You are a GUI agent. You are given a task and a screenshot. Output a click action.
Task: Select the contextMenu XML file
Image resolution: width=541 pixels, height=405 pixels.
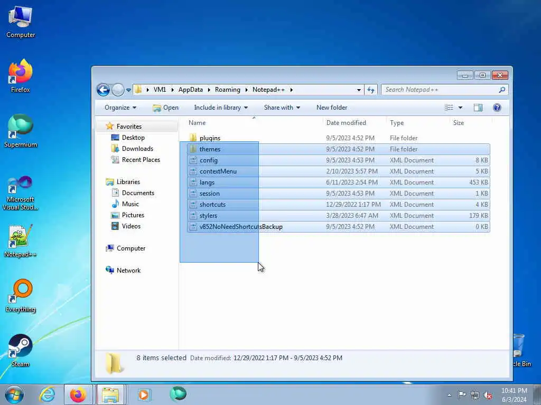pyautogui.click(x=338, y=171)
